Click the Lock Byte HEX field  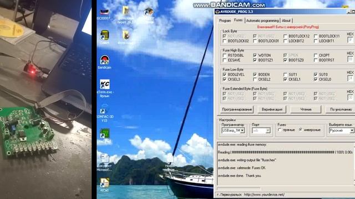350,40
